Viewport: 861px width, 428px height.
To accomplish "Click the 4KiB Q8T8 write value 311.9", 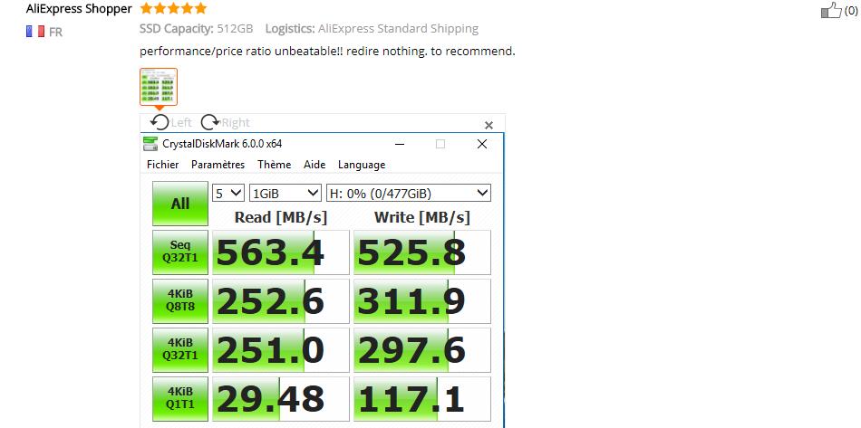I will click(x=422, y=300).
